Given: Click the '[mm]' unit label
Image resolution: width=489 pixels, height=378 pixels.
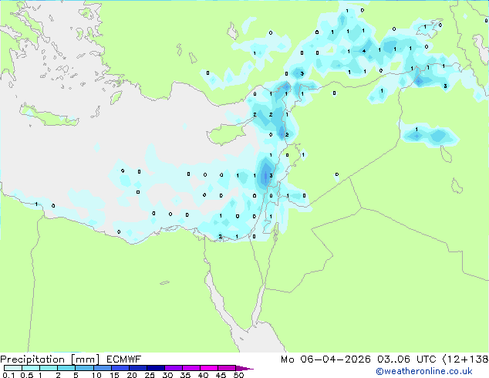Looking at the screenshot, I should pyautogui.click(x=85, y=359).
